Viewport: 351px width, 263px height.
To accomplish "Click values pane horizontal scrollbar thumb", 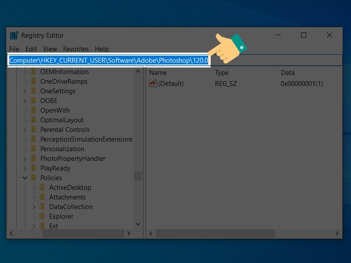I will (x=215, y=234).
